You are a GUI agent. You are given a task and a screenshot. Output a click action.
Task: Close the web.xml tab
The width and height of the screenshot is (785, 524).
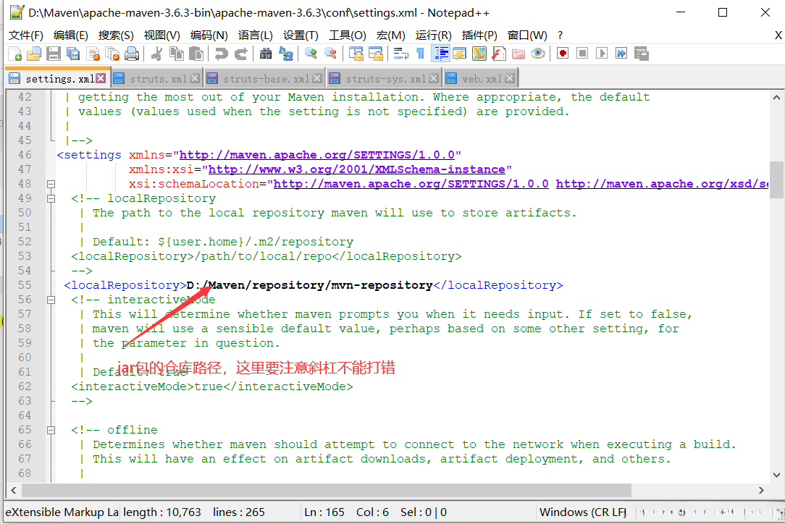pos(510,78)
